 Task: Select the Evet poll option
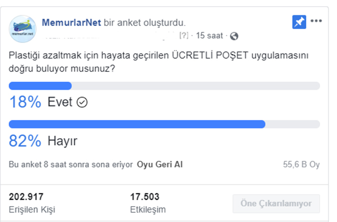[60, 102]
